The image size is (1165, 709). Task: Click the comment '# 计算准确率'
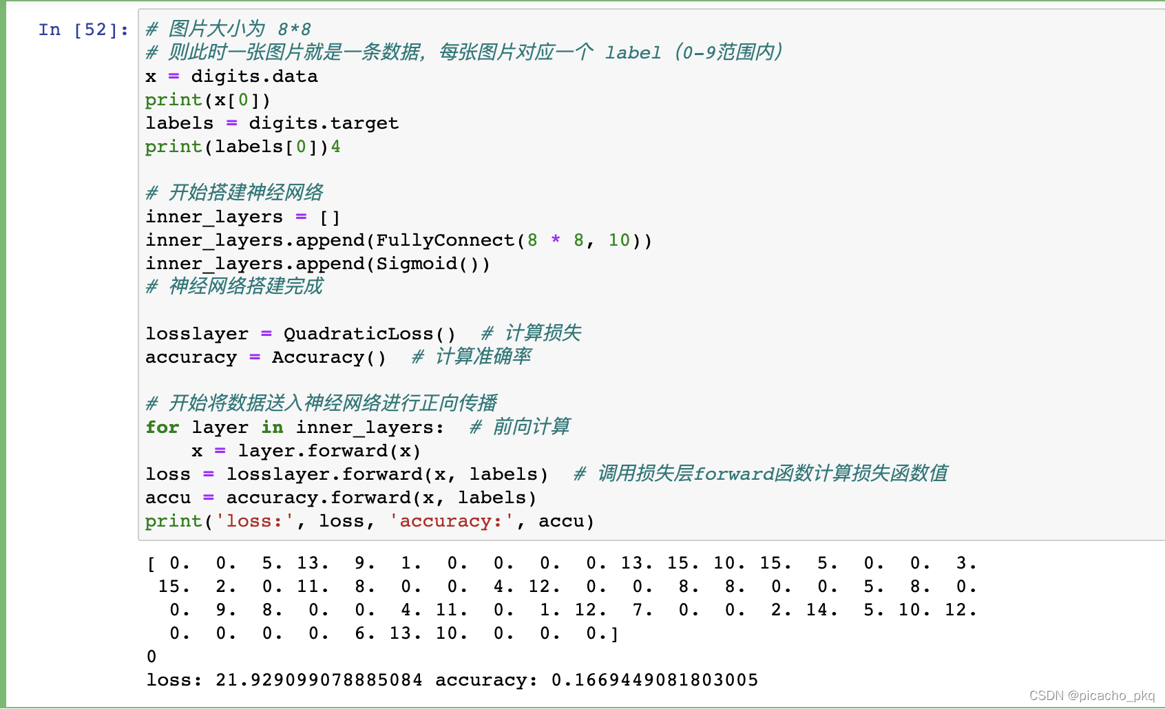[x=472, y=357]
